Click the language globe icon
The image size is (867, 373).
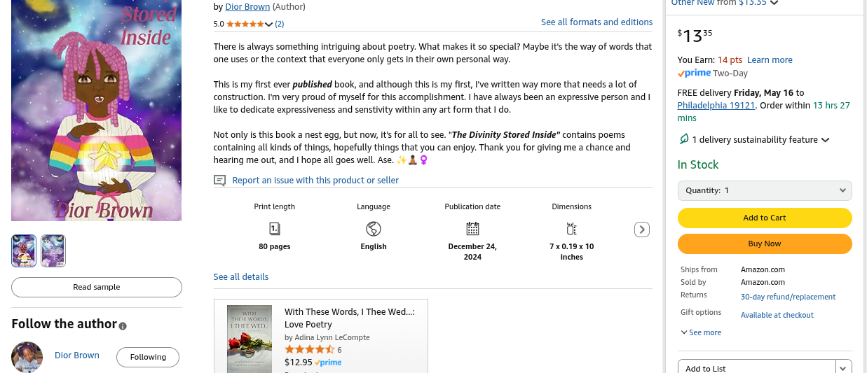pyautogui.click(x=374, y=229)
